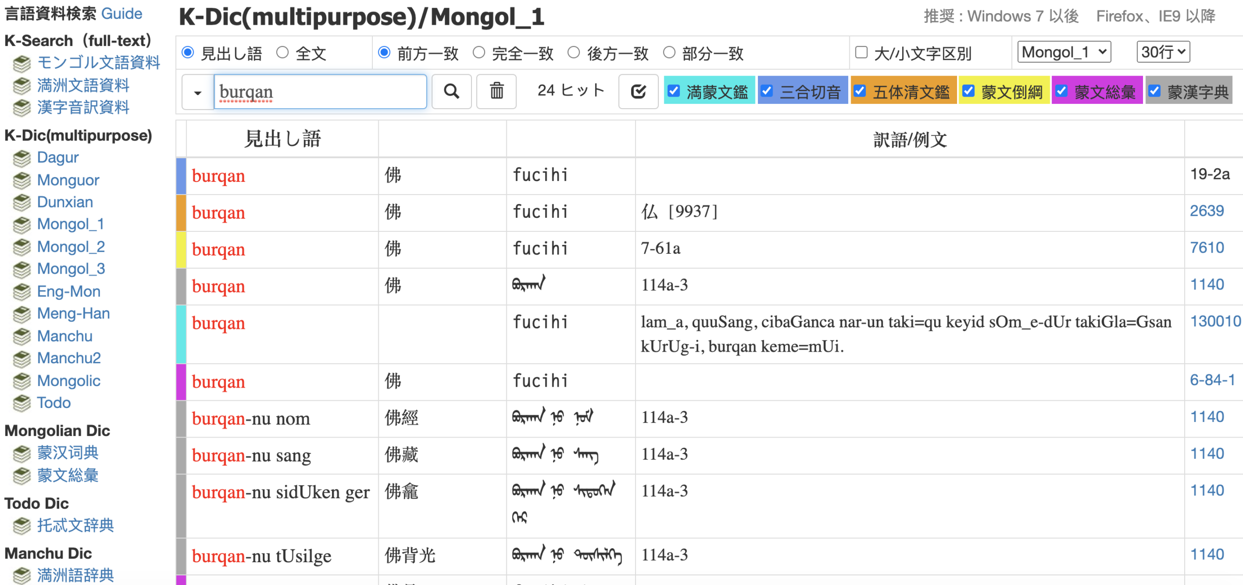The image size is (1243, 585).
Task: Select the 全文 radio button
Action: tap(283, 52)
